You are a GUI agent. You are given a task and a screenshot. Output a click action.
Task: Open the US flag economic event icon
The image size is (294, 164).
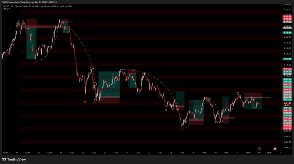(275, 149)
